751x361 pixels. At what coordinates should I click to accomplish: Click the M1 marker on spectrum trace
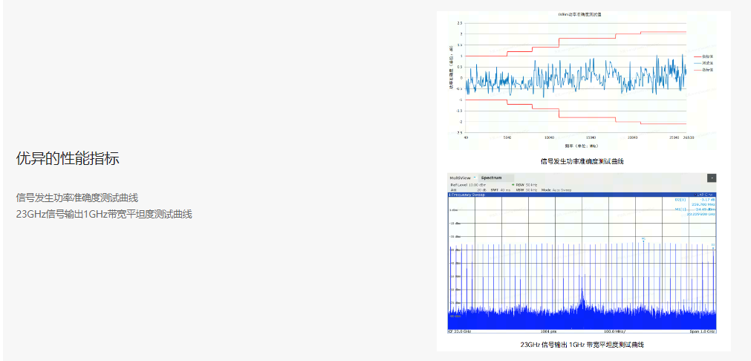[x=643, y=239]
